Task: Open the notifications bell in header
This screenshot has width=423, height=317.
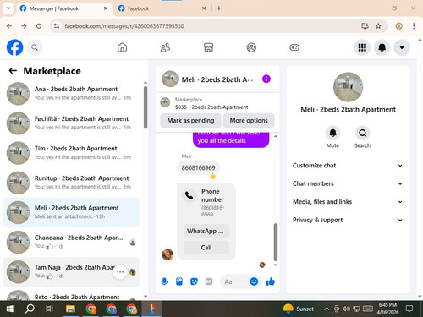Action: tap(382, 47)
